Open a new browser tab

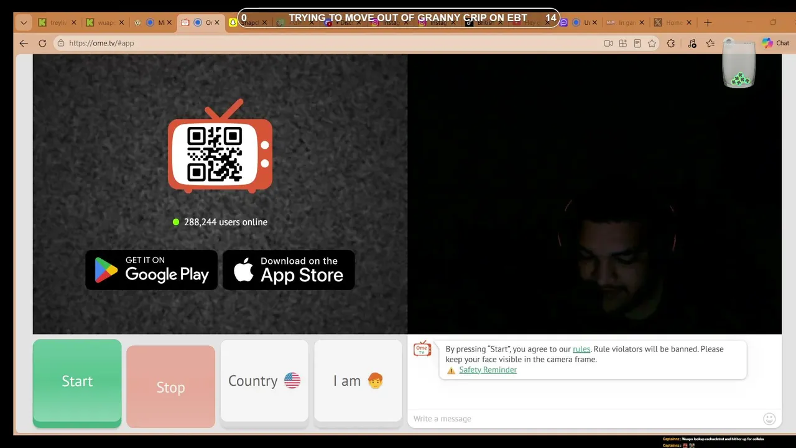tap(707, 22)
